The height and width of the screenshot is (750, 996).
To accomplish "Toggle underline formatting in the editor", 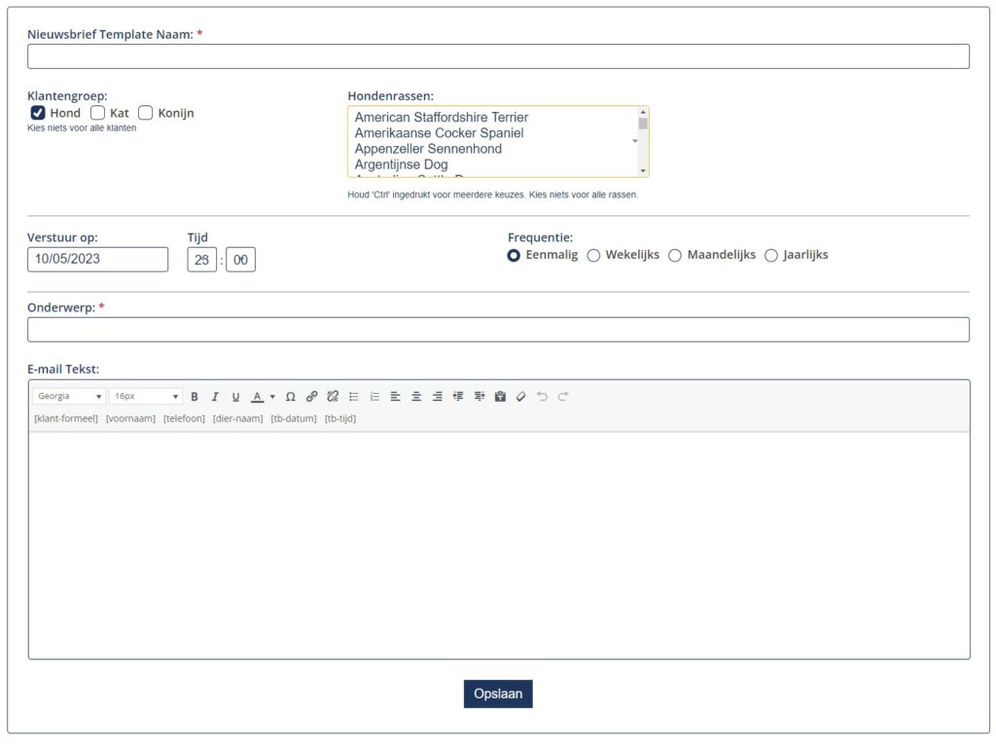I will 235,396.
